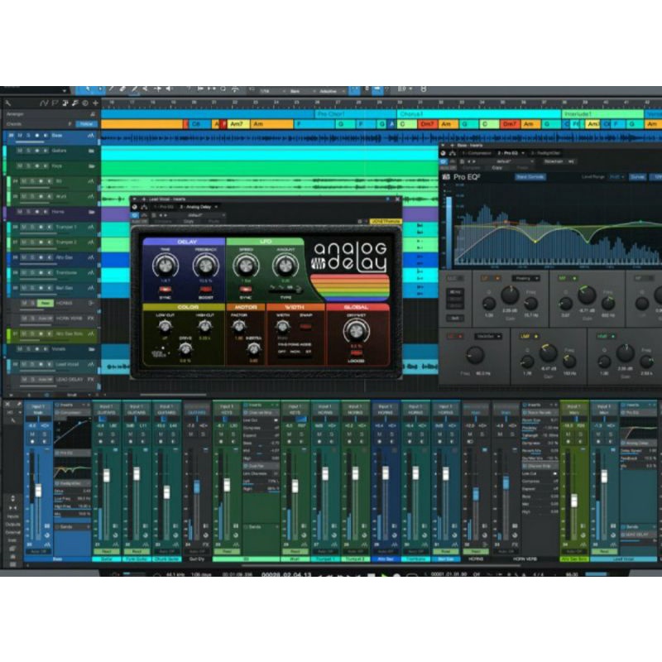Show automation via the curve icon above tracks
The image size is (662, 662).
point(44,103)
